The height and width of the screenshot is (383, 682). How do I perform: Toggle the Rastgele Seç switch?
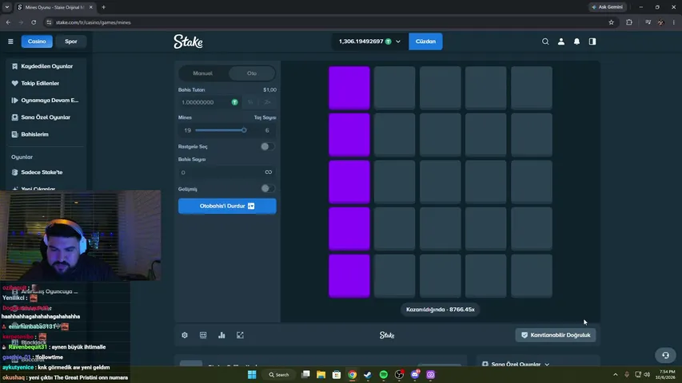pos(268,146)
